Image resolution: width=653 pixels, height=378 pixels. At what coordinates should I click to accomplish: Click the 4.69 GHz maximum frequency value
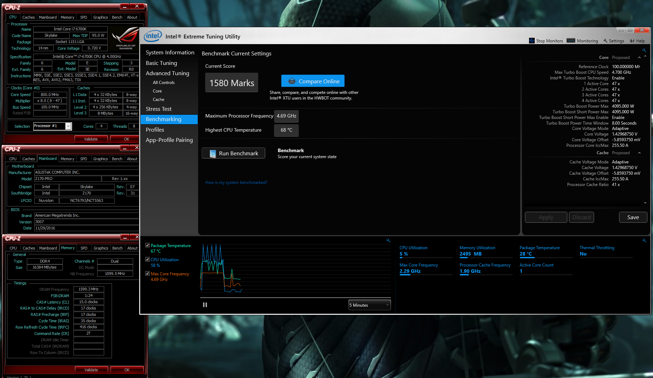pyautogui.click(x=286, y=116)
